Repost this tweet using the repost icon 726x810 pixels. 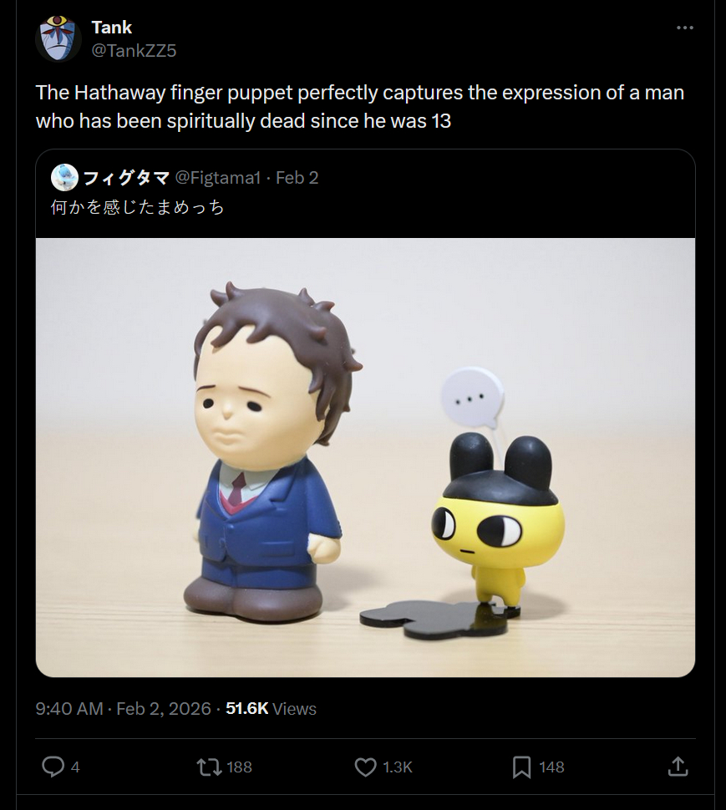pos(203,766)
